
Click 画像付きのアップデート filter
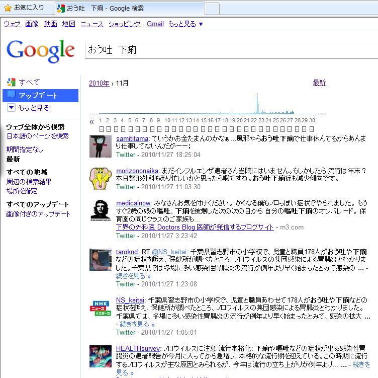38,214
